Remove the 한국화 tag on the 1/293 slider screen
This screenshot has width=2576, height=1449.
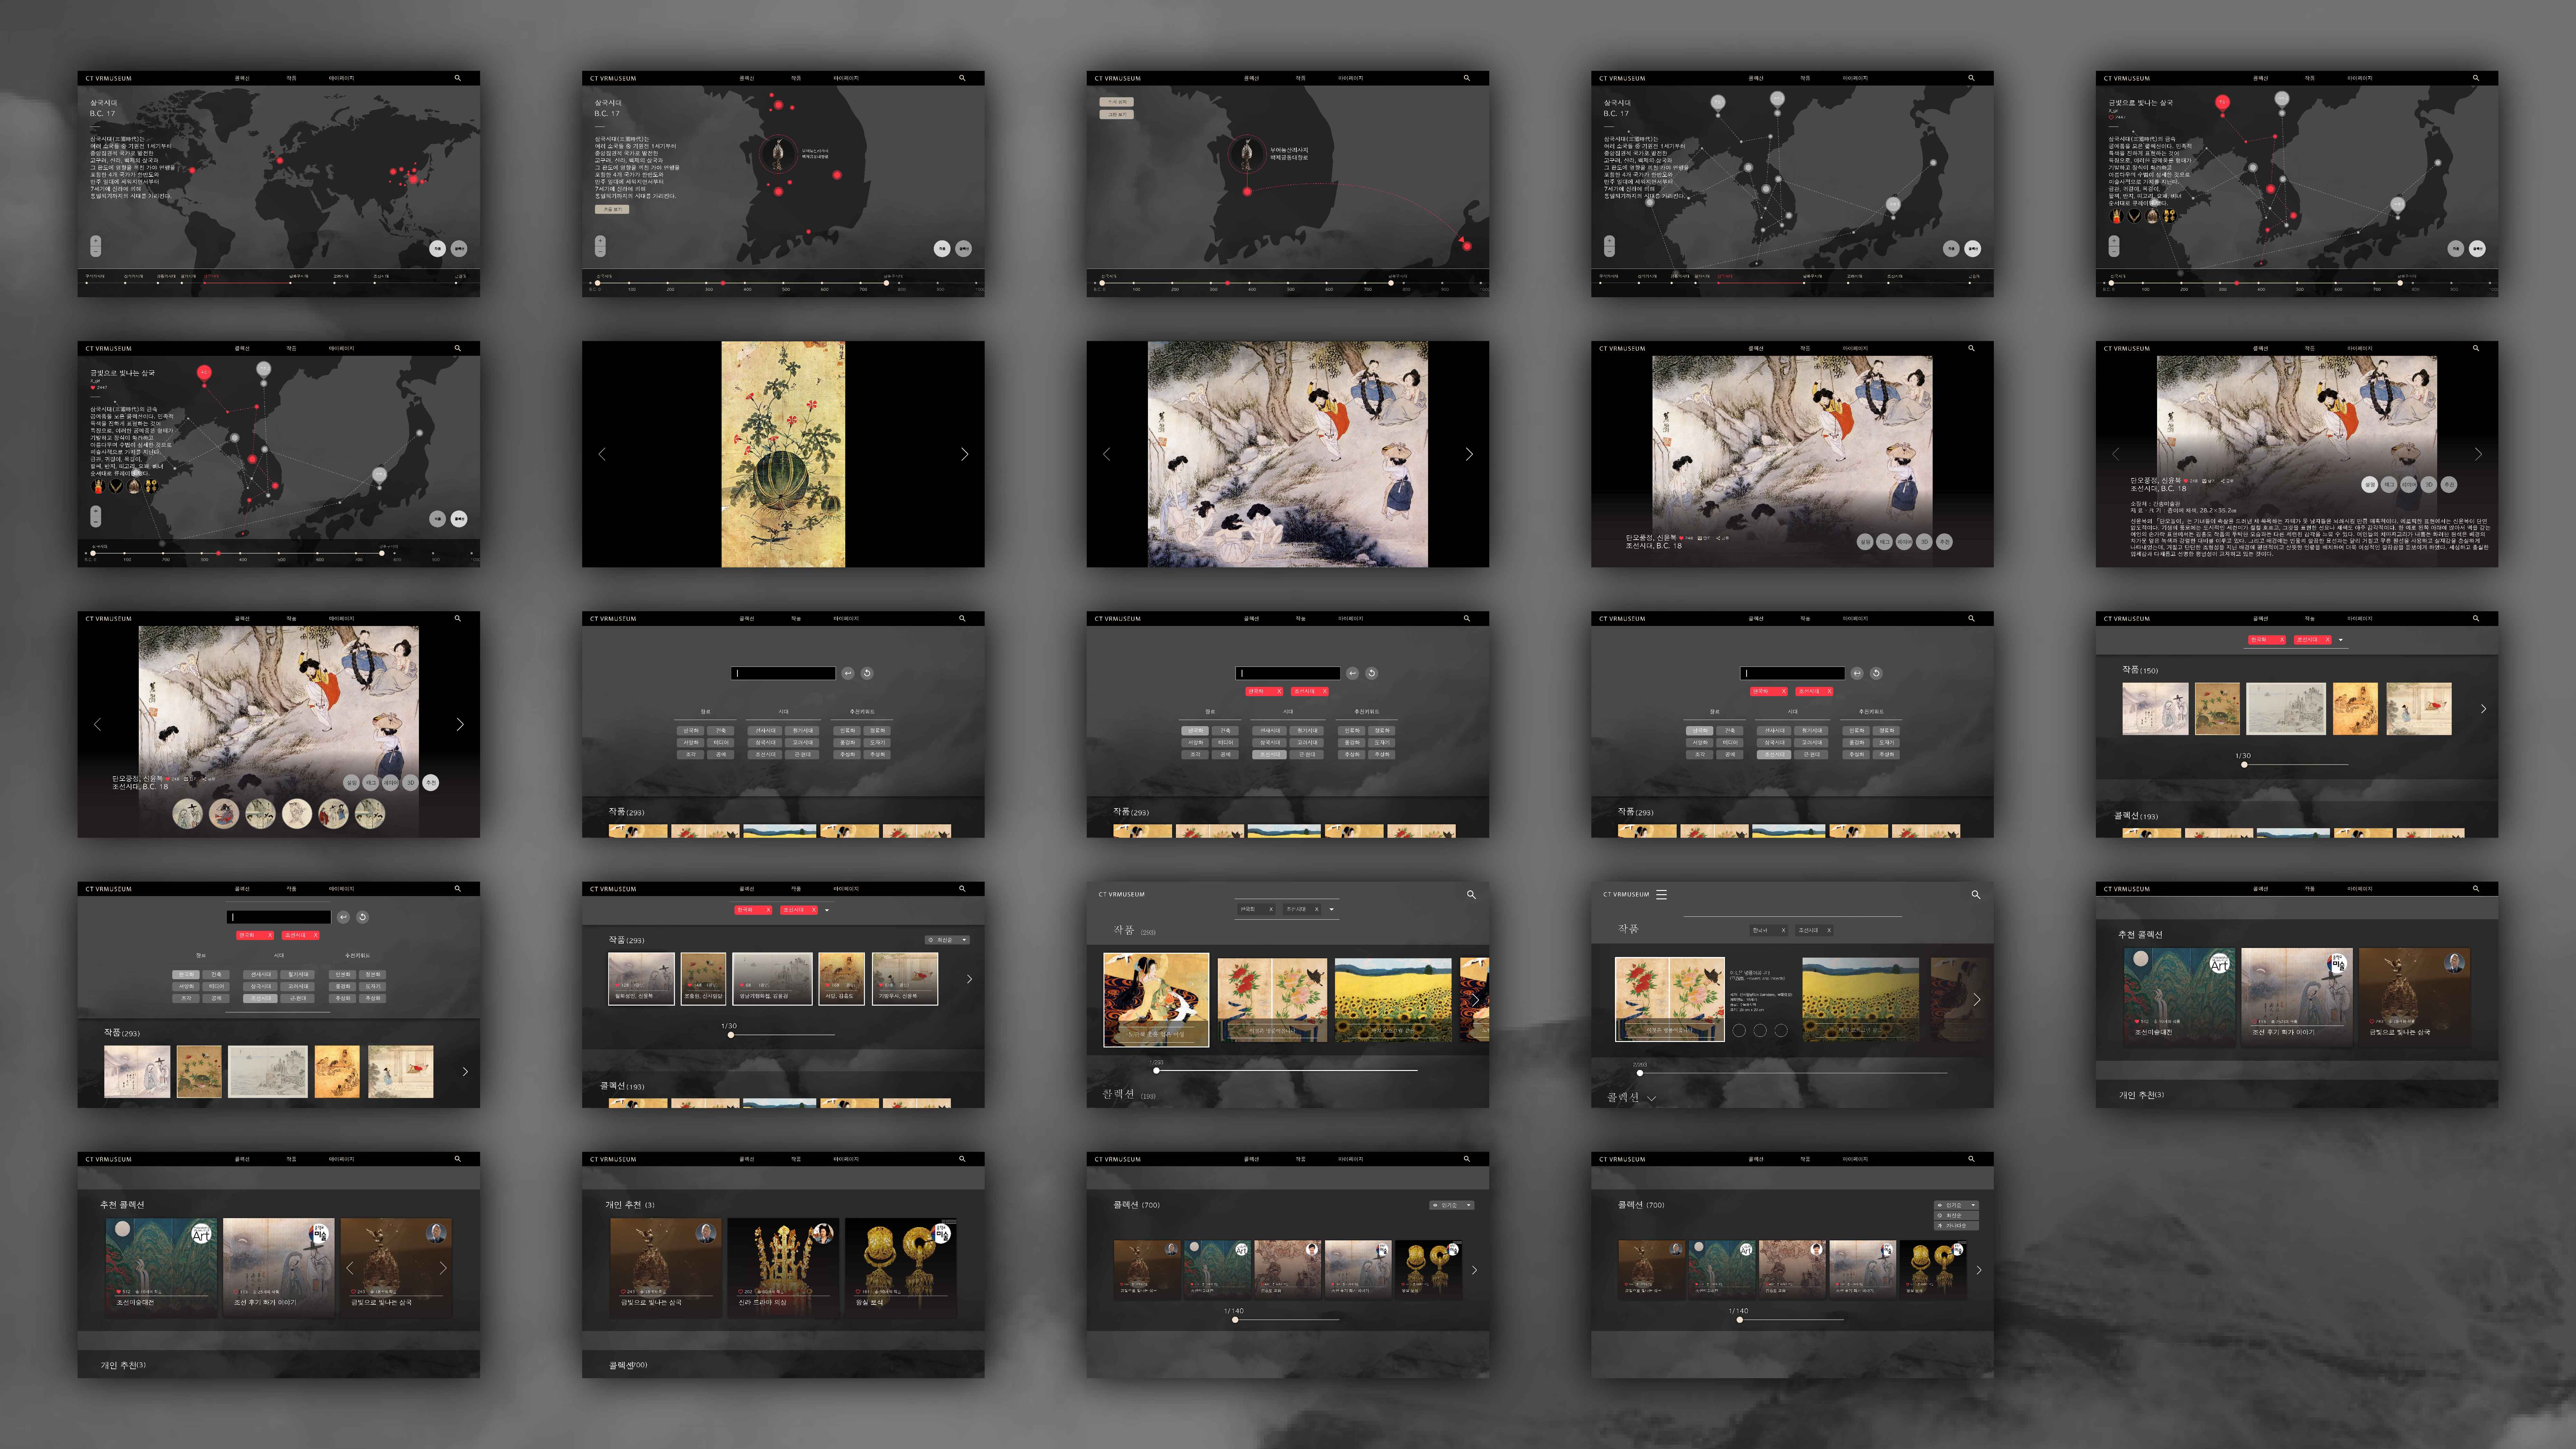pos(1271,909)
